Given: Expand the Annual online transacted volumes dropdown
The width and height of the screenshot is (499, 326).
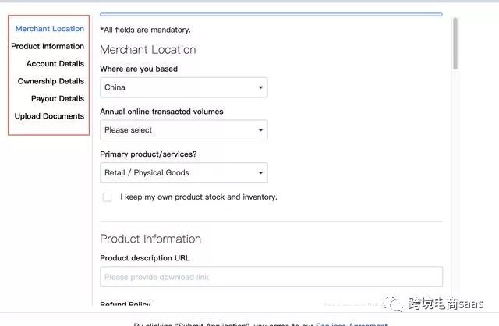Looking at the screenshot, I should coord(183,130).
